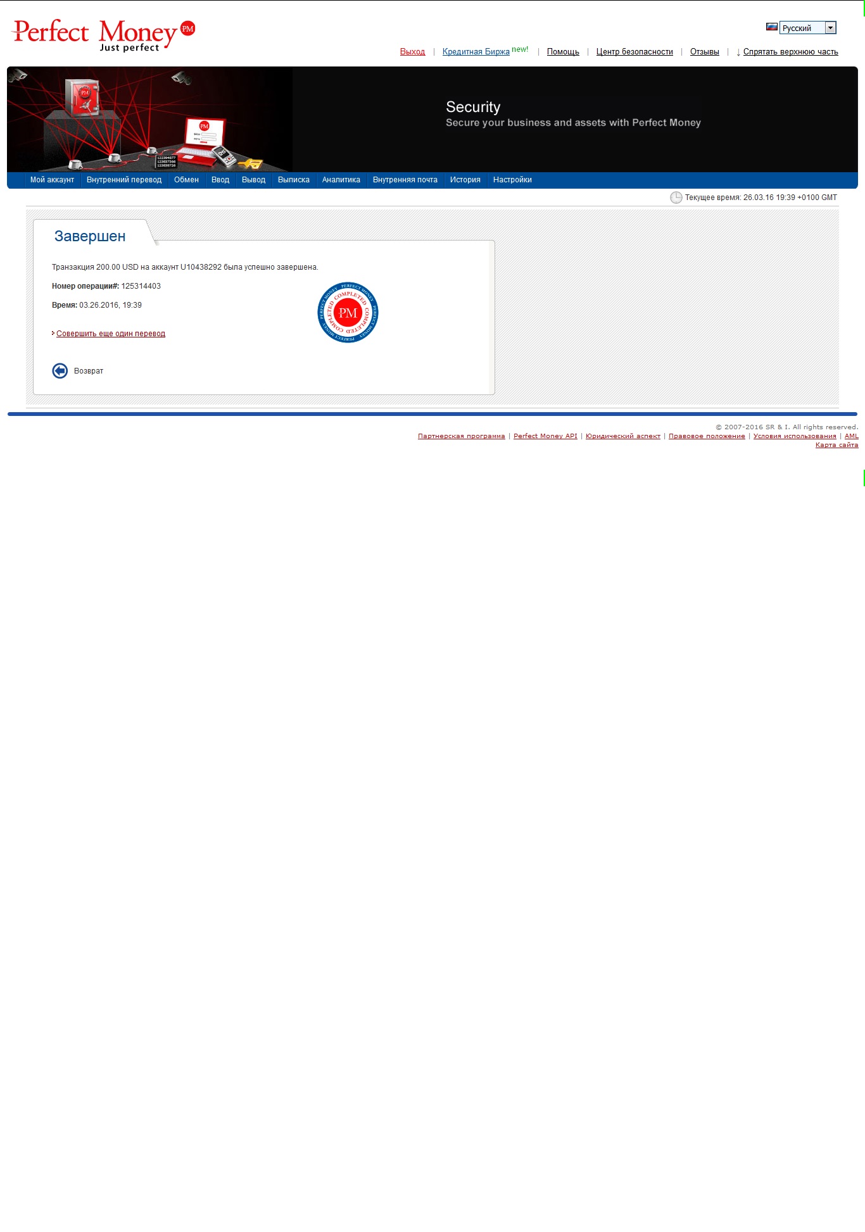Click Карта сайта footer link
The image size is (865, 1232).
tap(837, 445)
